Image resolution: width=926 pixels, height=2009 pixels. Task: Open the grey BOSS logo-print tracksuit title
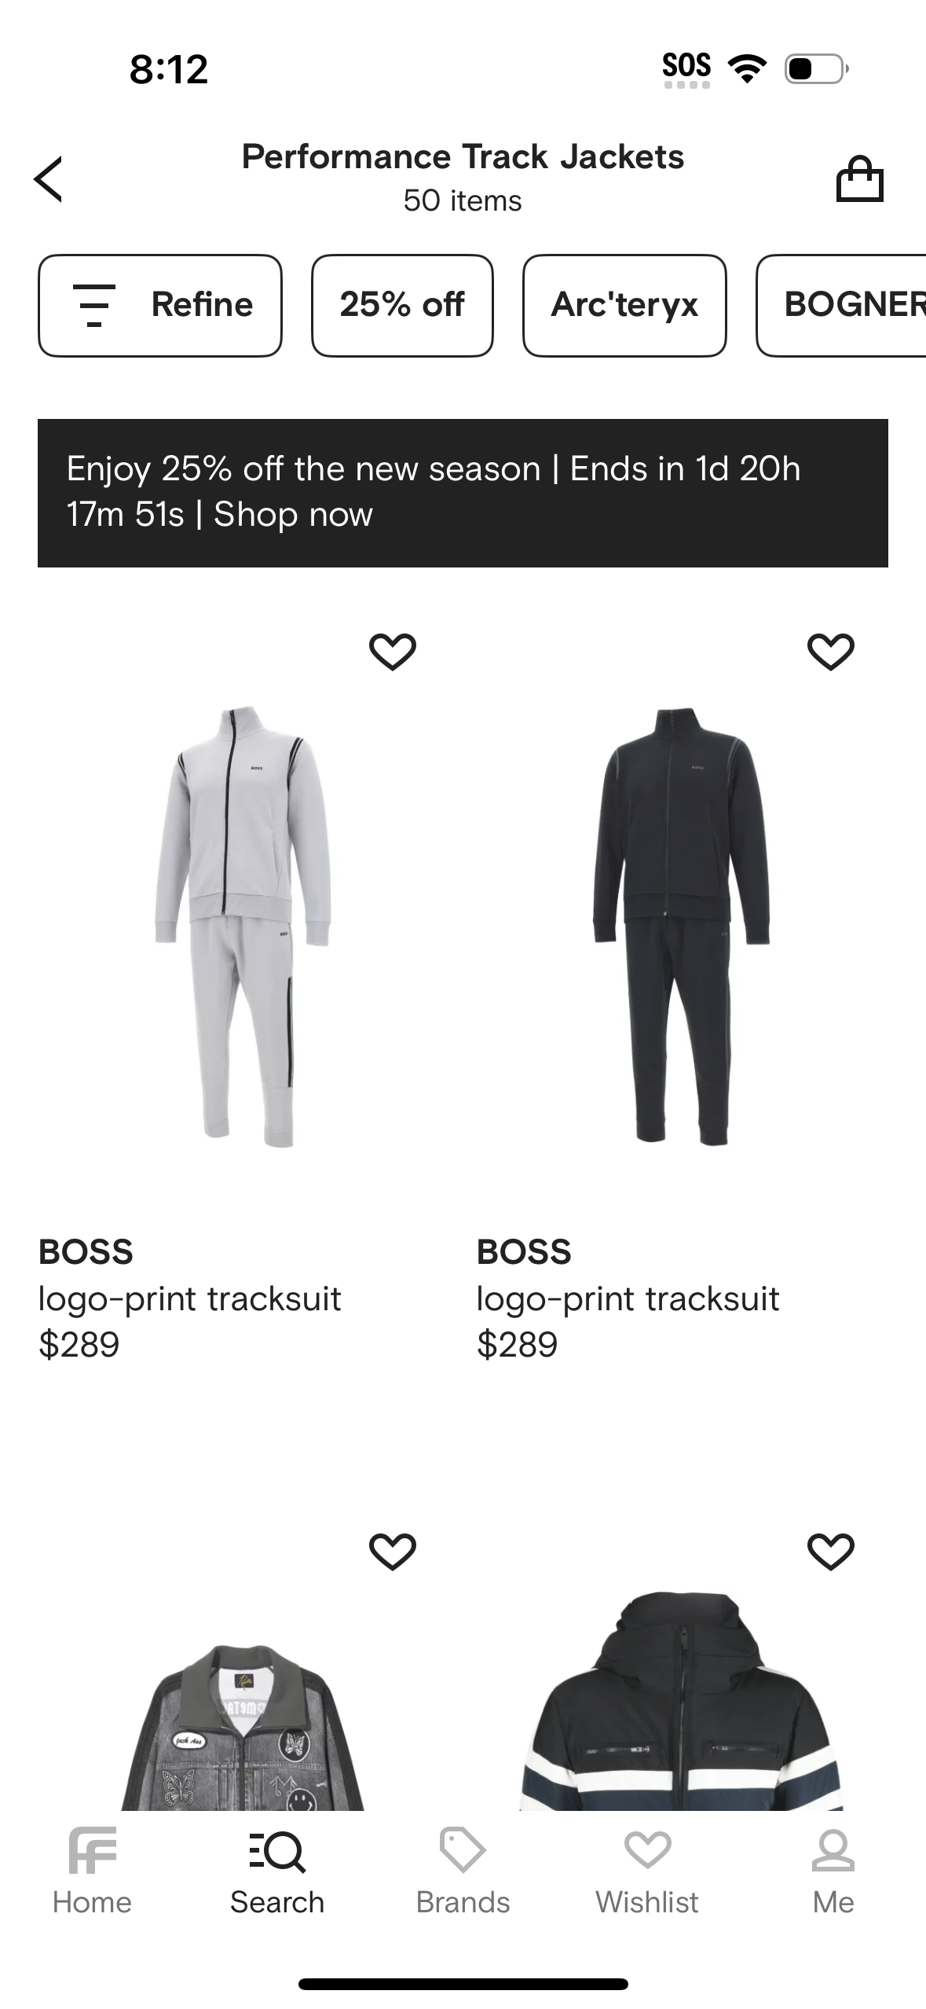(x=189, y=1298)
